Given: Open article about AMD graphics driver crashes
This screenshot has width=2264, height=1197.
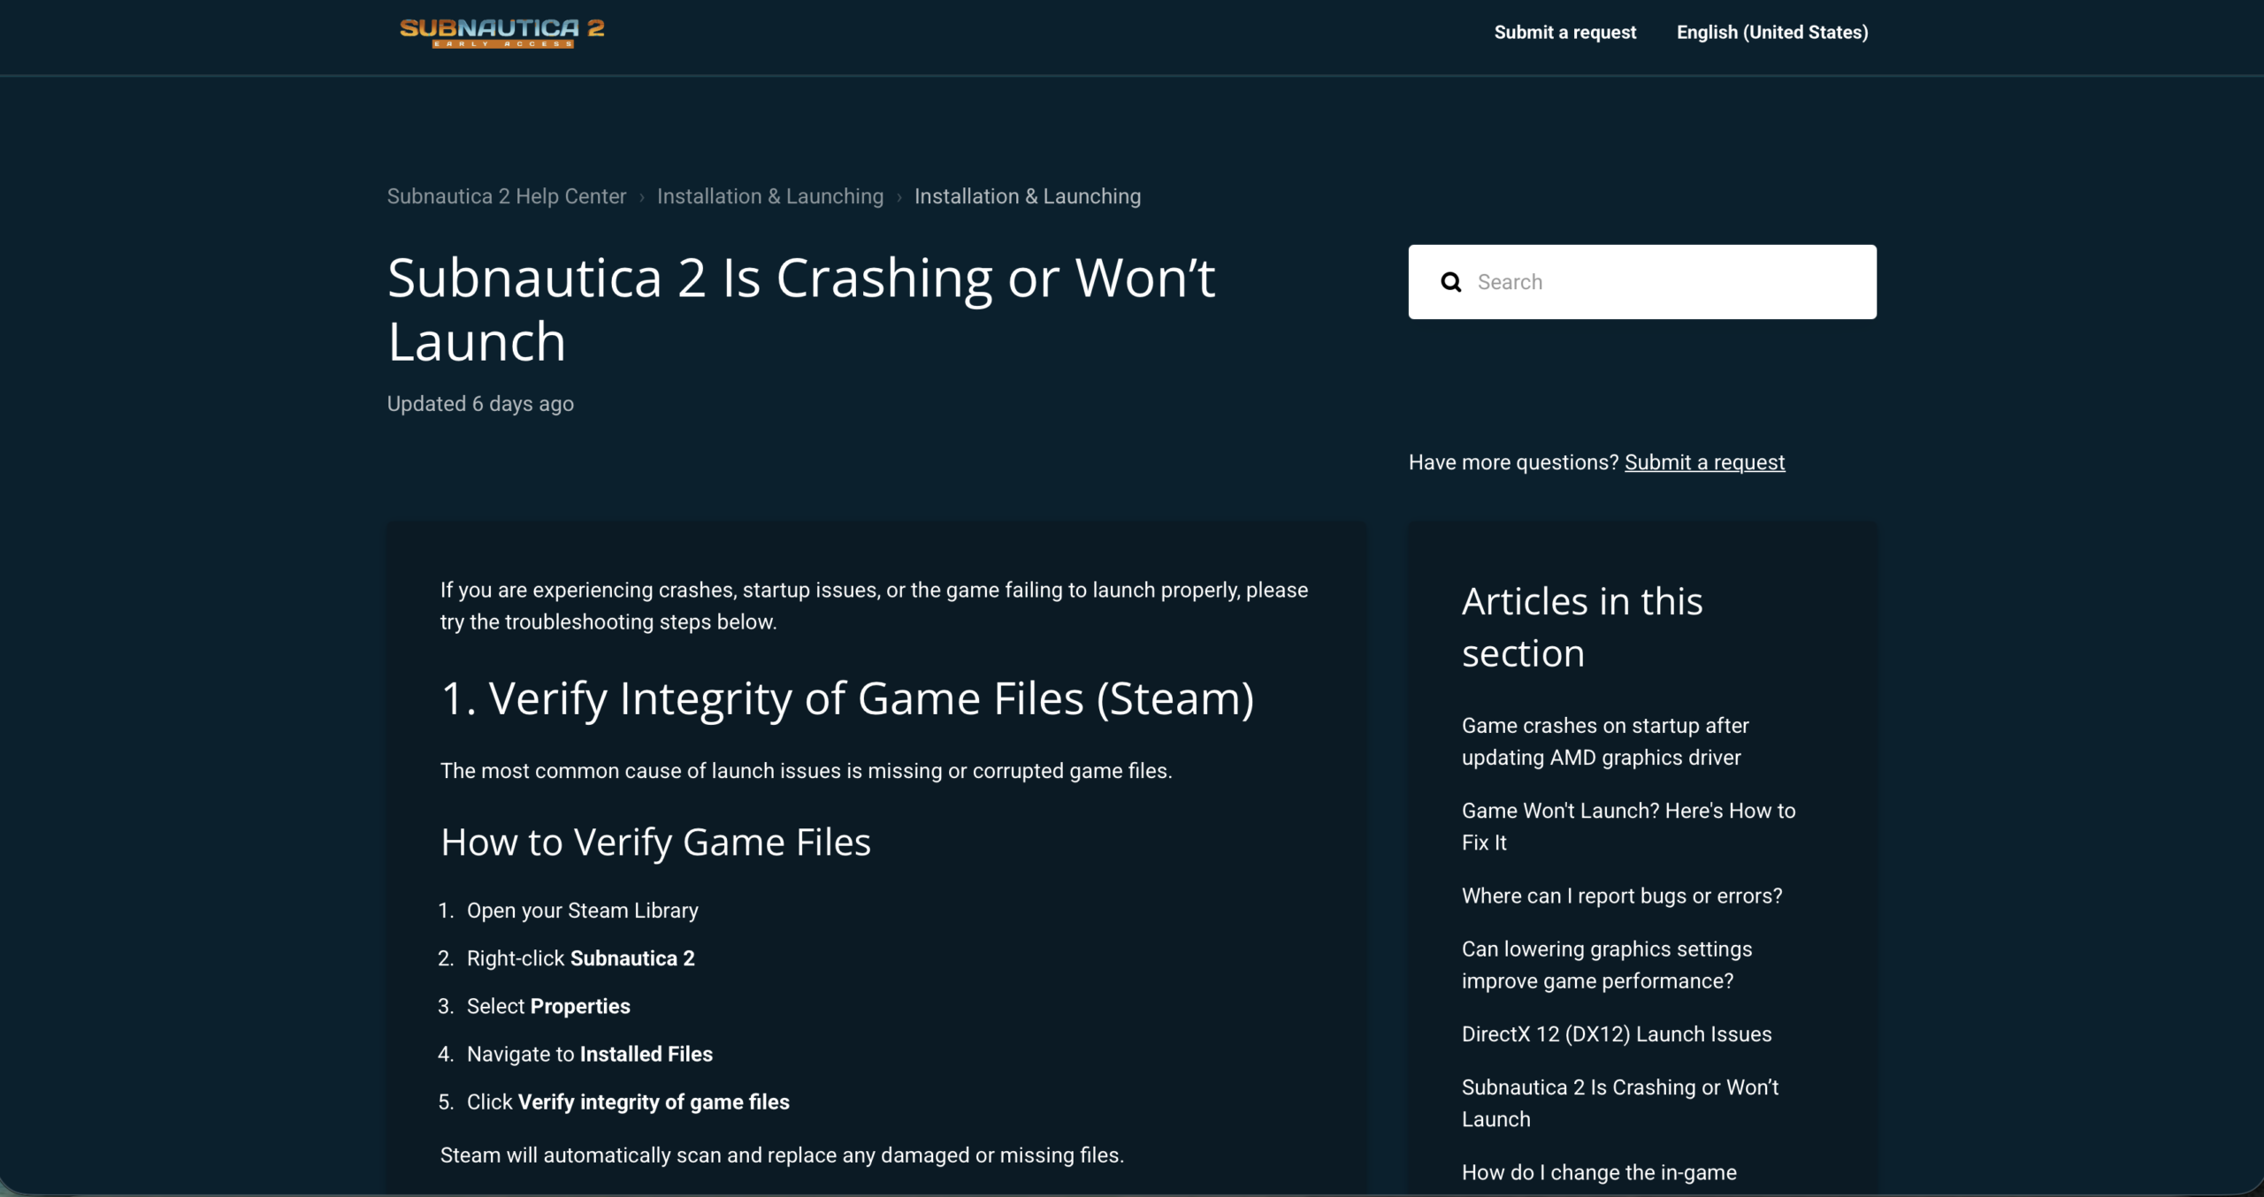Looking at the screenshot, I should 1605,742.
